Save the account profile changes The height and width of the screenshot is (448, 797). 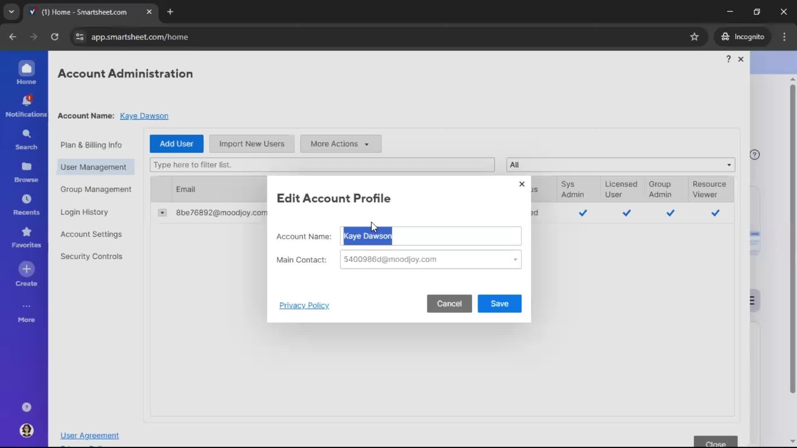pyautogui.click(x=499, y=304)
